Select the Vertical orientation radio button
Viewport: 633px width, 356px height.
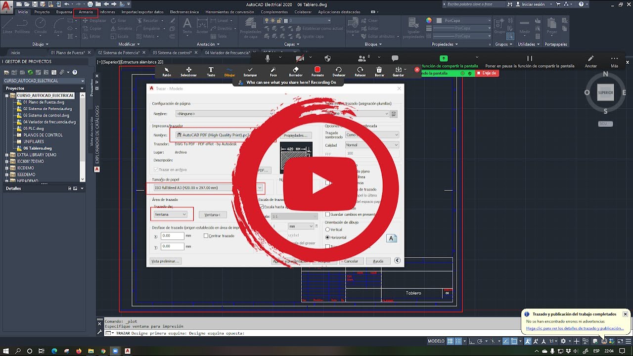click(x=327, y=229)
